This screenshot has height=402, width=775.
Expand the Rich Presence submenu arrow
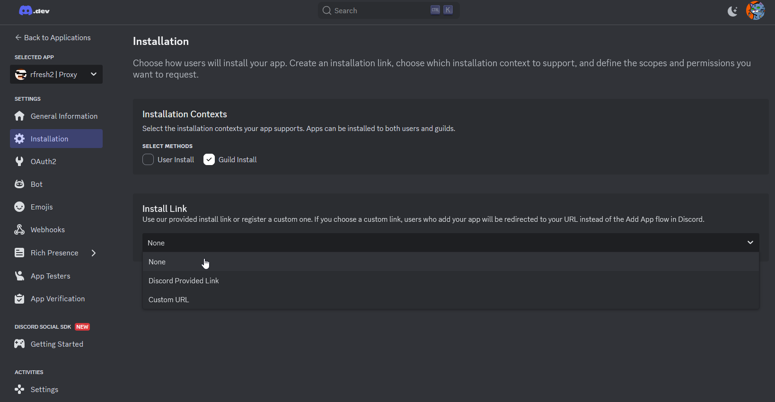pos(94,253)
